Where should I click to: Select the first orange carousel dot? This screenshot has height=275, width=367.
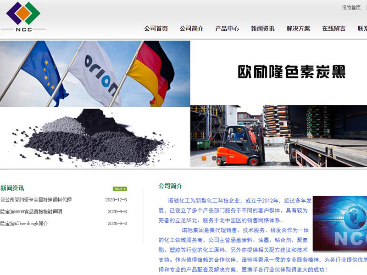click(204, 159)
